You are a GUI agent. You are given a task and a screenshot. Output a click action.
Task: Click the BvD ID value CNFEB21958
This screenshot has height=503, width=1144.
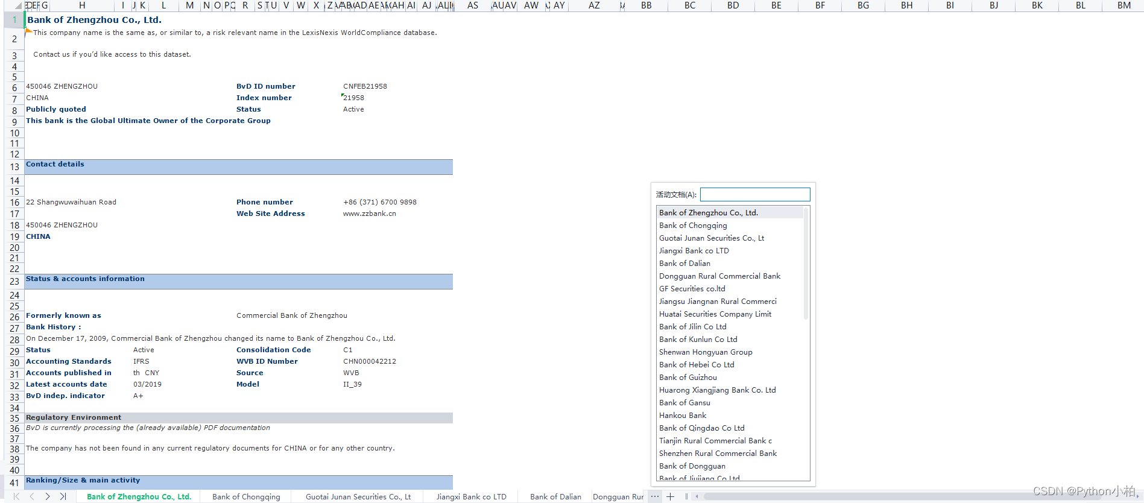click(365, 86)
